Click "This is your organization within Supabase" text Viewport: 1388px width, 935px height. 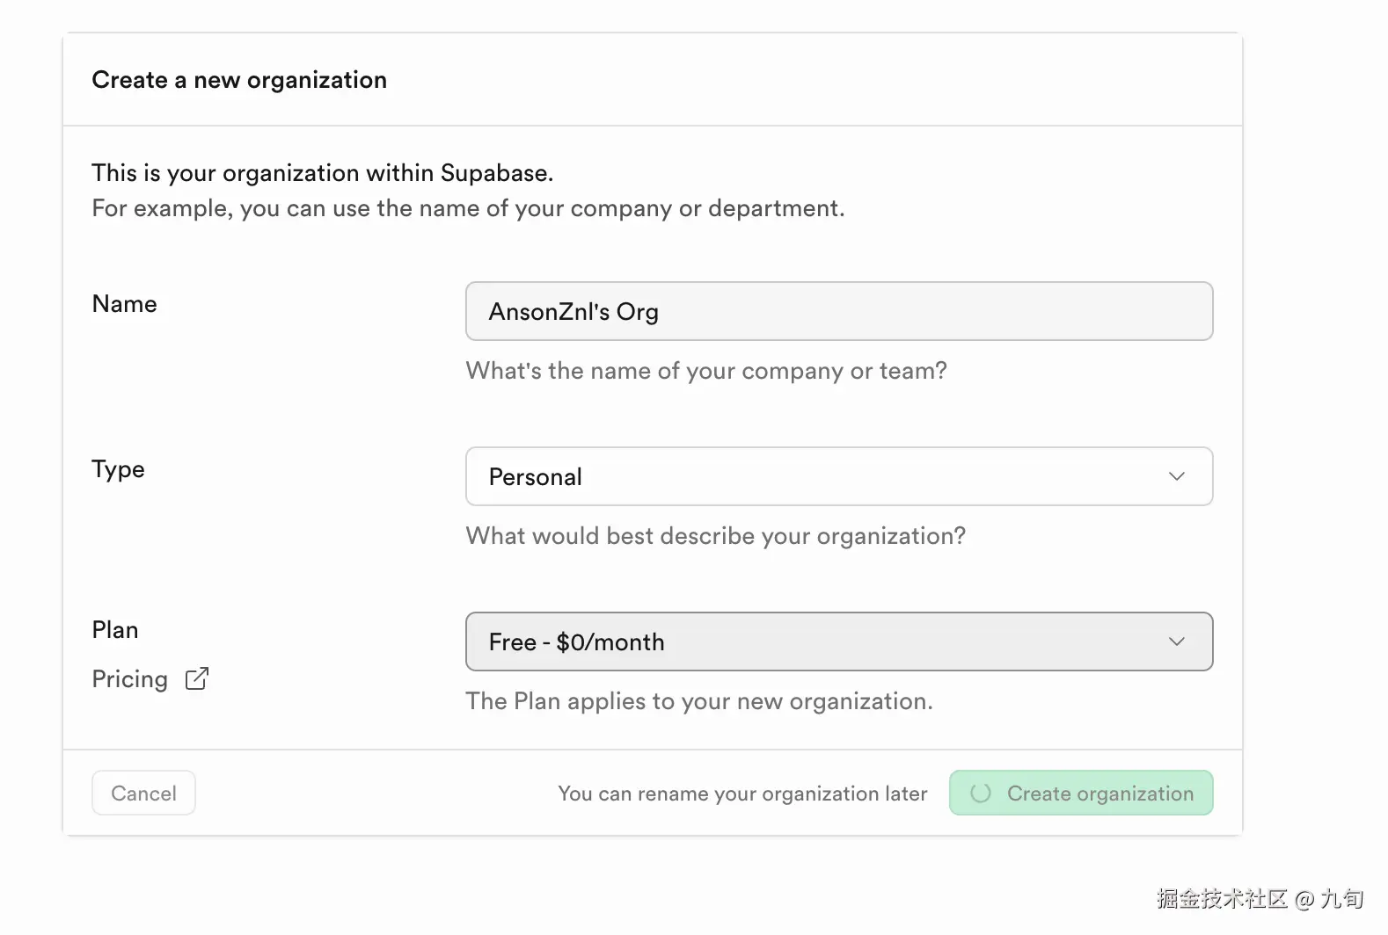[323, 173]
